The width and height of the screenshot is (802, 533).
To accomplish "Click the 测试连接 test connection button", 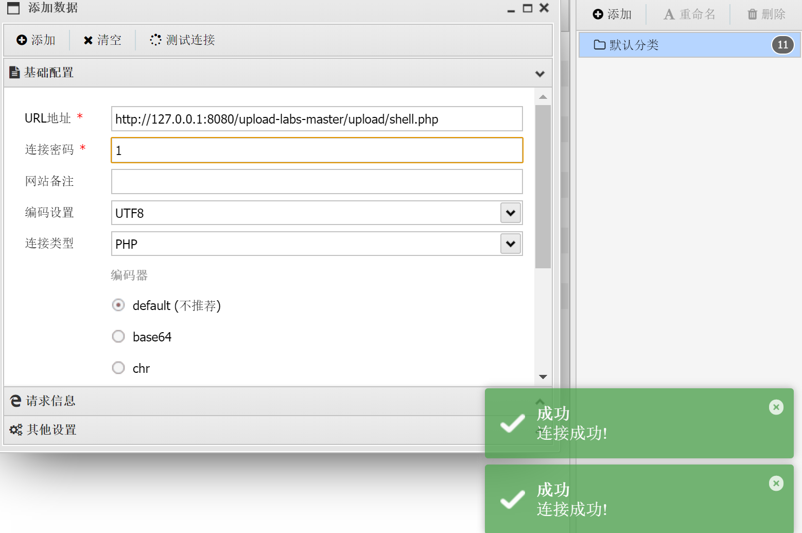I will pyautogui.click(x=183, y=40).
